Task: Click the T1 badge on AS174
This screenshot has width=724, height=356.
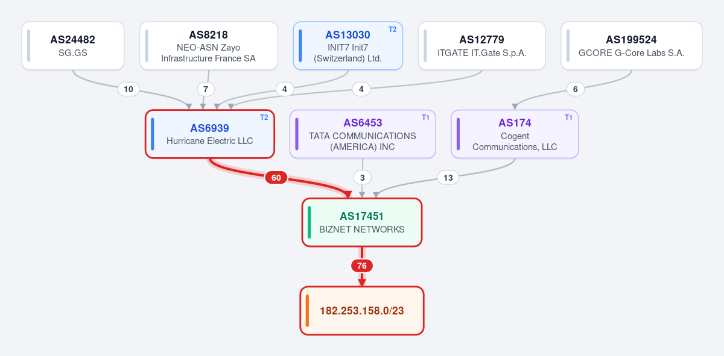Action: tap(568, 117)
